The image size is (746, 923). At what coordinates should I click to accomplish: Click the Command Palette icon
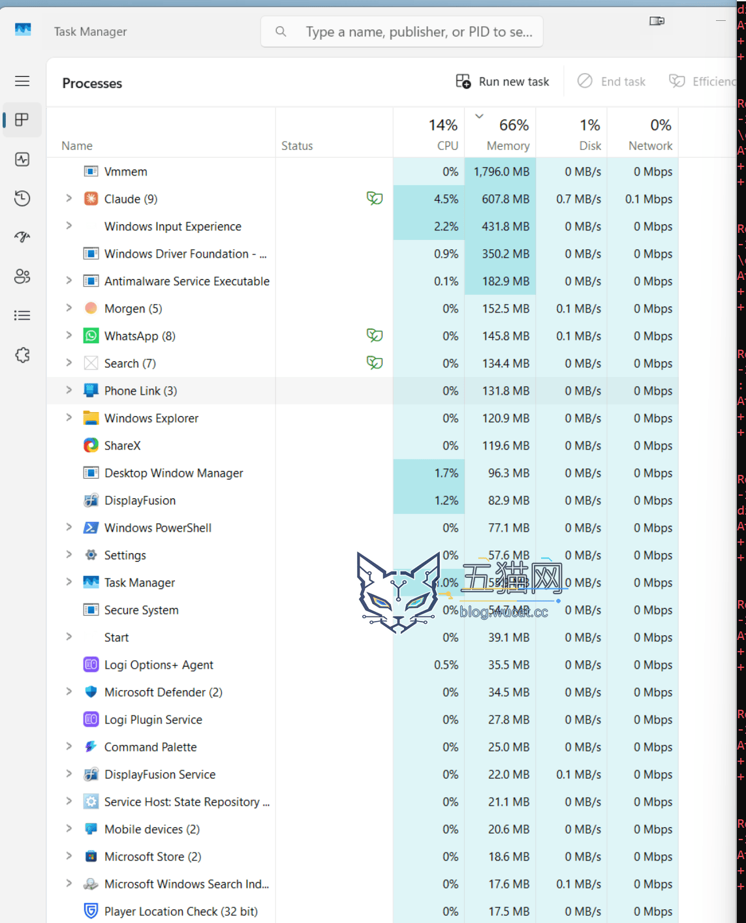tap(91, 747)
